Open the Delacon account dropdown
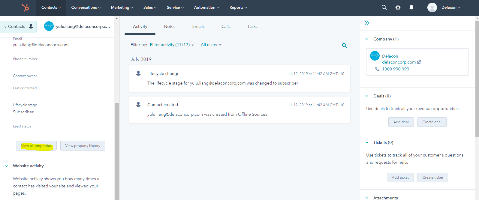Image resolution: width=479 pixels, height=200 pixels. pos(451,7)
